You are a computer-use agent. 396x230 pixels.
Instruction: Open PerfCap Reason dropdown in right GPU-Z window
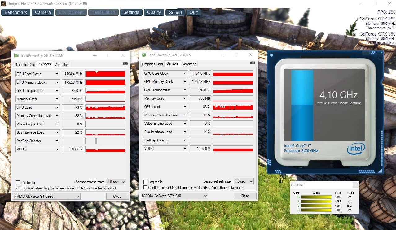tap(185, 140)
